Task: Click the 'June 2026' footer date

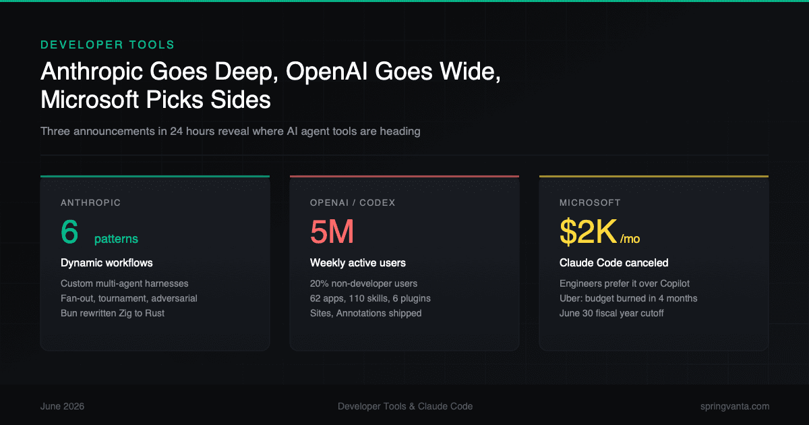Action: (63, 406)
